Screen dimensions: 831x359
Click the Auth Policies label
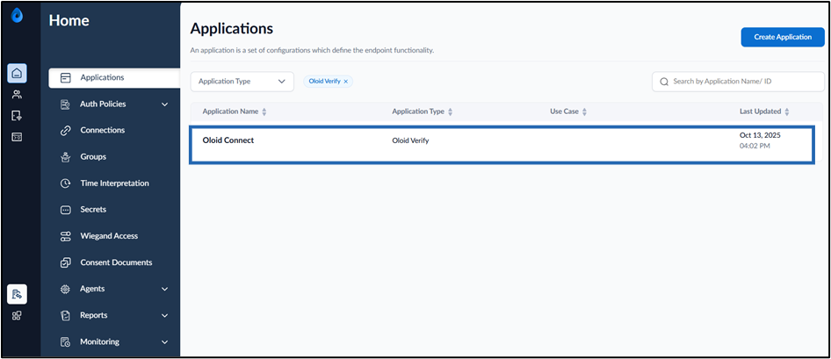(x=103, y=104)
